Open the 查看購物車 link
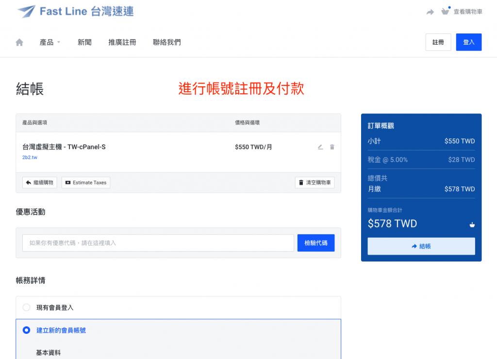Screen dimensions: 497x359 (x=468, y=12)
